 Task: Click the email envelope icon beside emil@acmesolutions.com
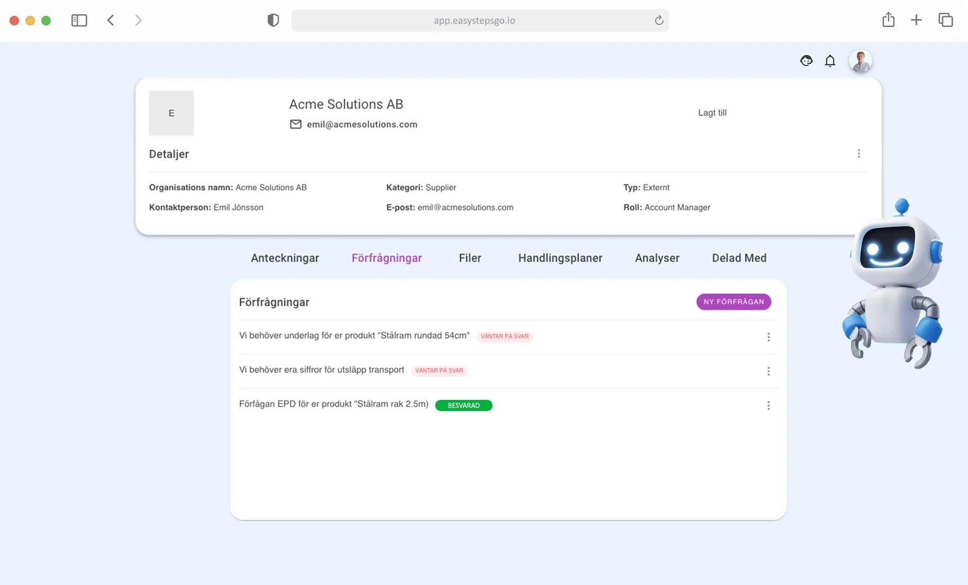coord(295,124)
